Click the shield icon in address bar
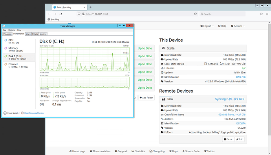 click(x=79, y=14)
